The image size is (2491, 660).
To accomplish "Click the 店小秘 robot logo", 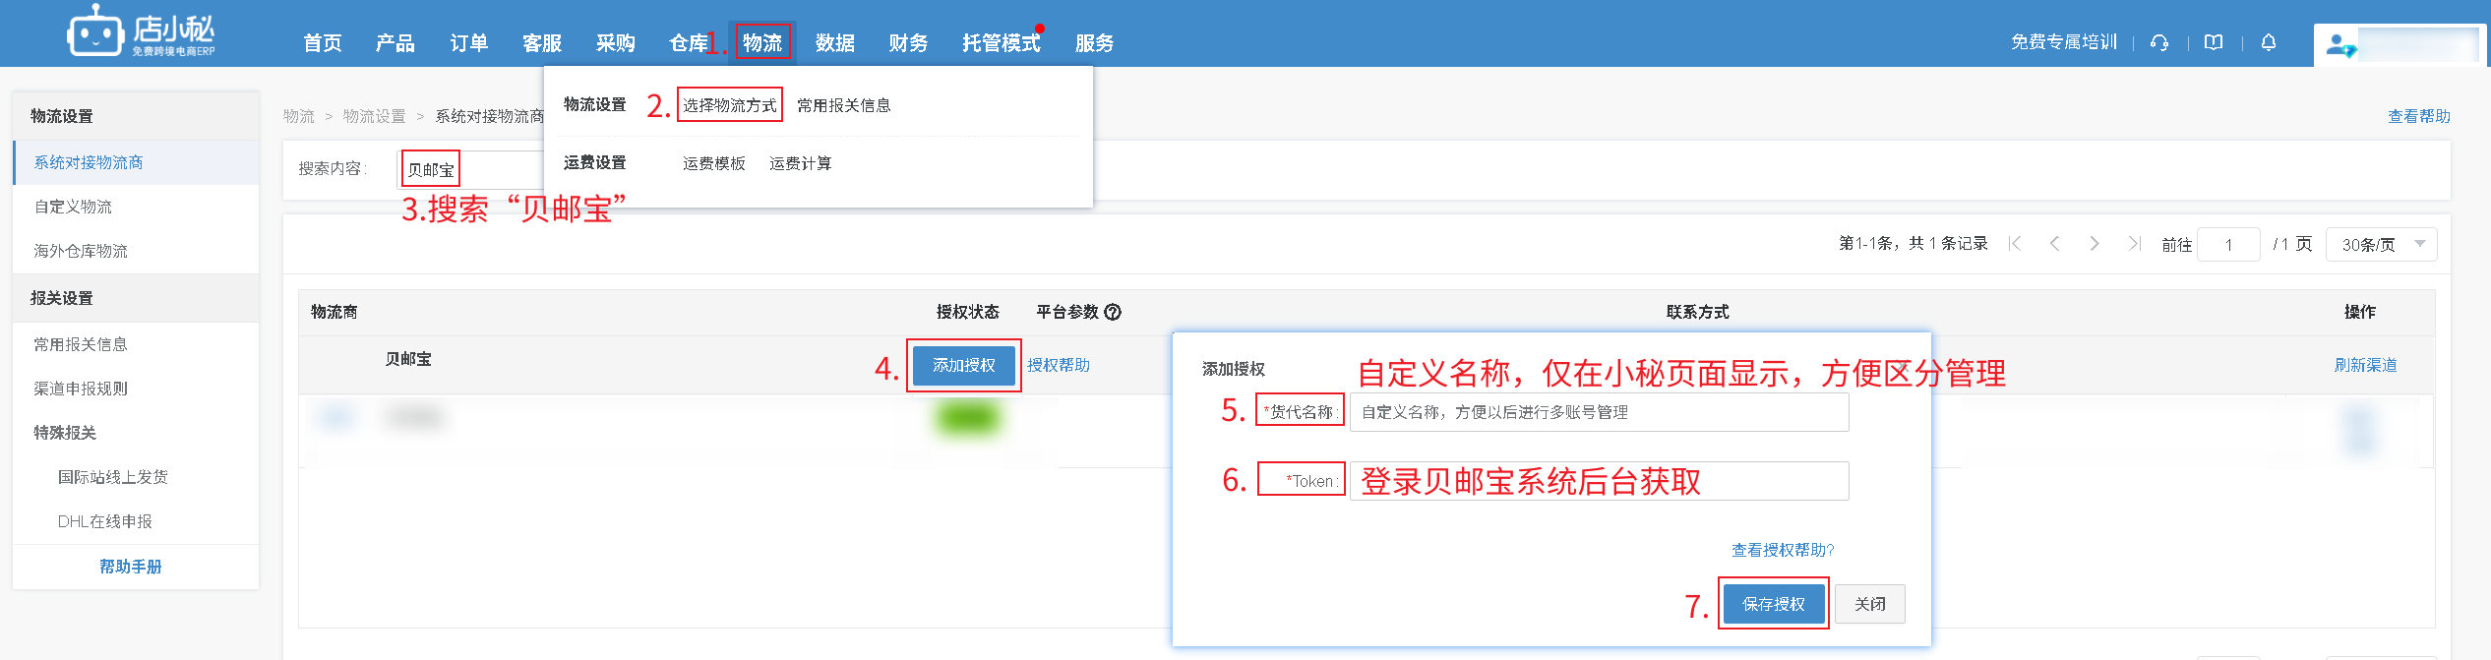I will click(x=141, y=32).
